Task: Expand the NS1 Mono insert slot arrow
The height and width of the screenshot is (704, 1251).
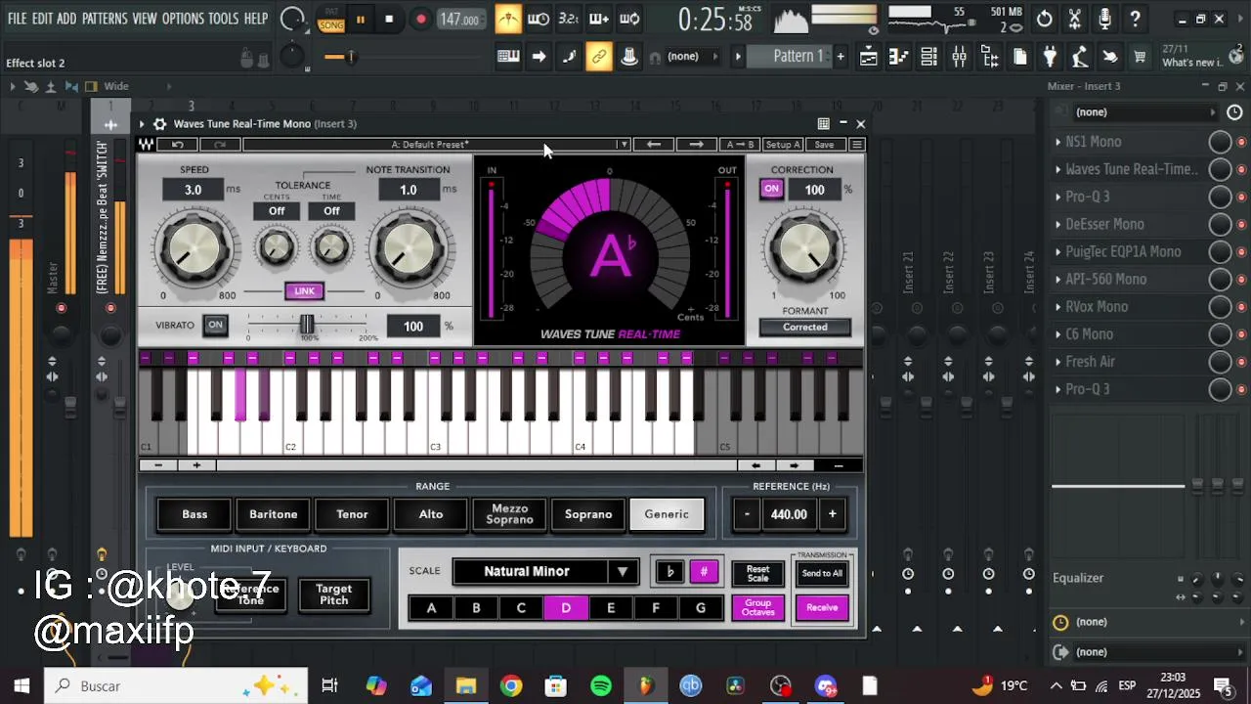Action: pos(1057,142)
